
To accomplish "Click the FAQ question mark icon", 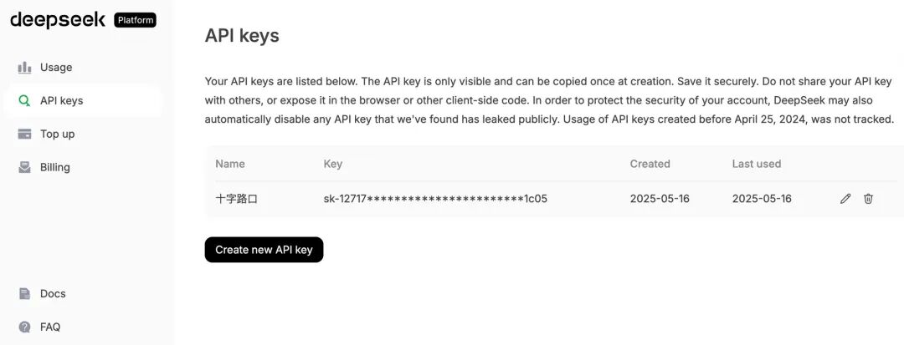I will pos(24,327).
